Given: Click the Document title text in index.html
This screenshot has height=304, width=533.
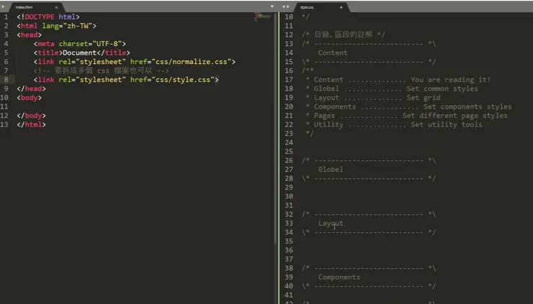Looking at the screenshot, I should point(79,52).
